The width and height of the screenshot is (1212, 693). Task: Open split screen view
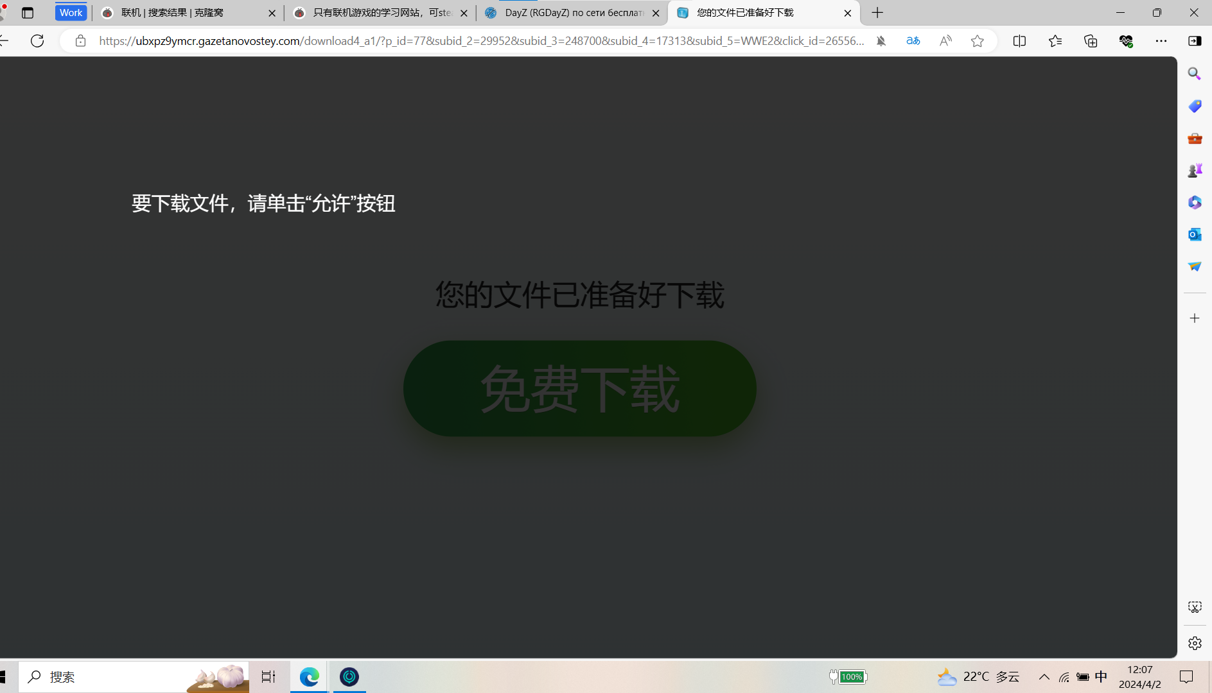(x=1019, y=41)
